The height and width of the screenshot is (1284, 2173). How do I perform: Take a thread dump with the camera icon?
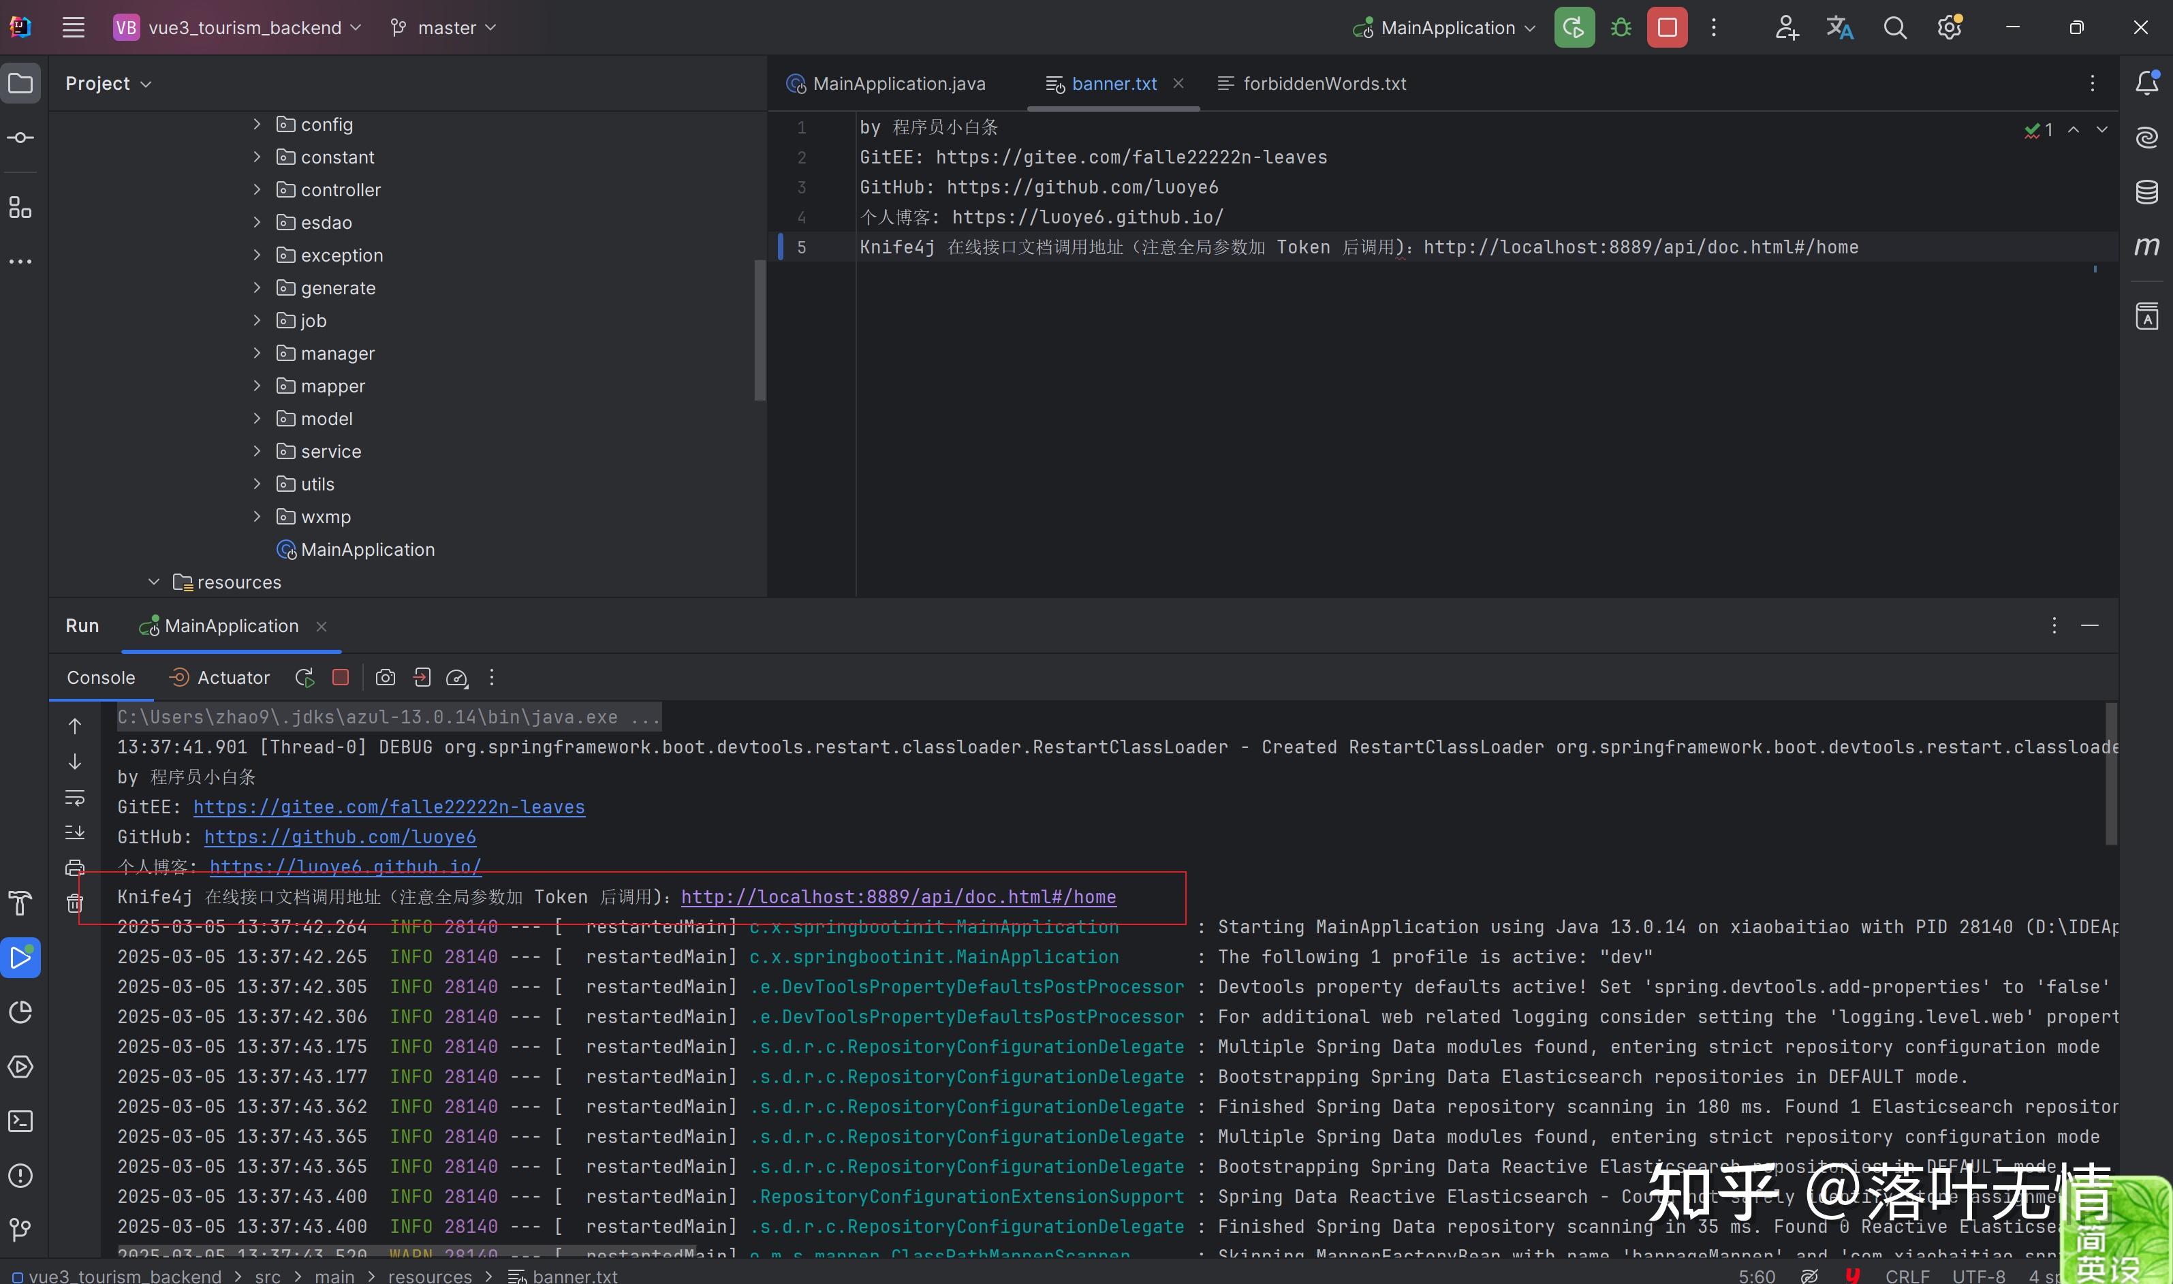[x=386, y=678]
